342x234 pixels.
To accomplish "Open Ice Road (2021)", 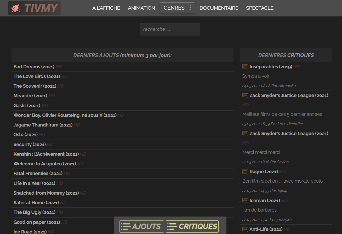I will 30,232.
